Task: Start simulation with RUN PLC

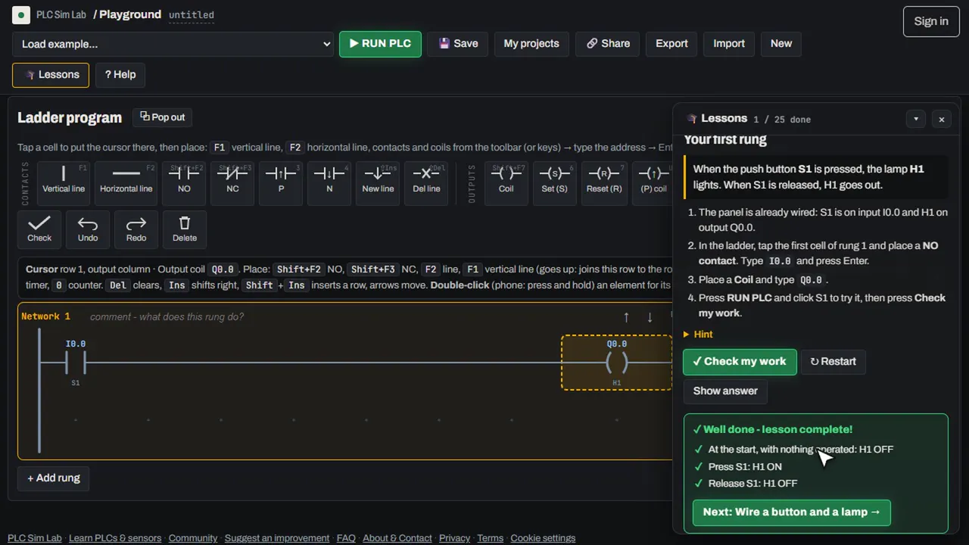Action: (380, 44)
